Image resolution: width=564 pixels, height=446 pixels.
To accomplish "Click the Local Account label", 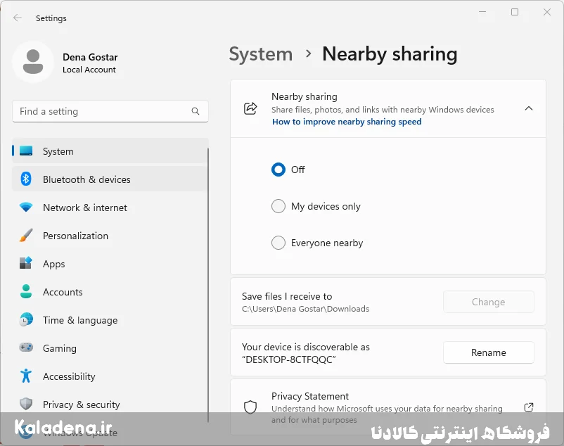I will pyautogui.click(x=89, y=70).
